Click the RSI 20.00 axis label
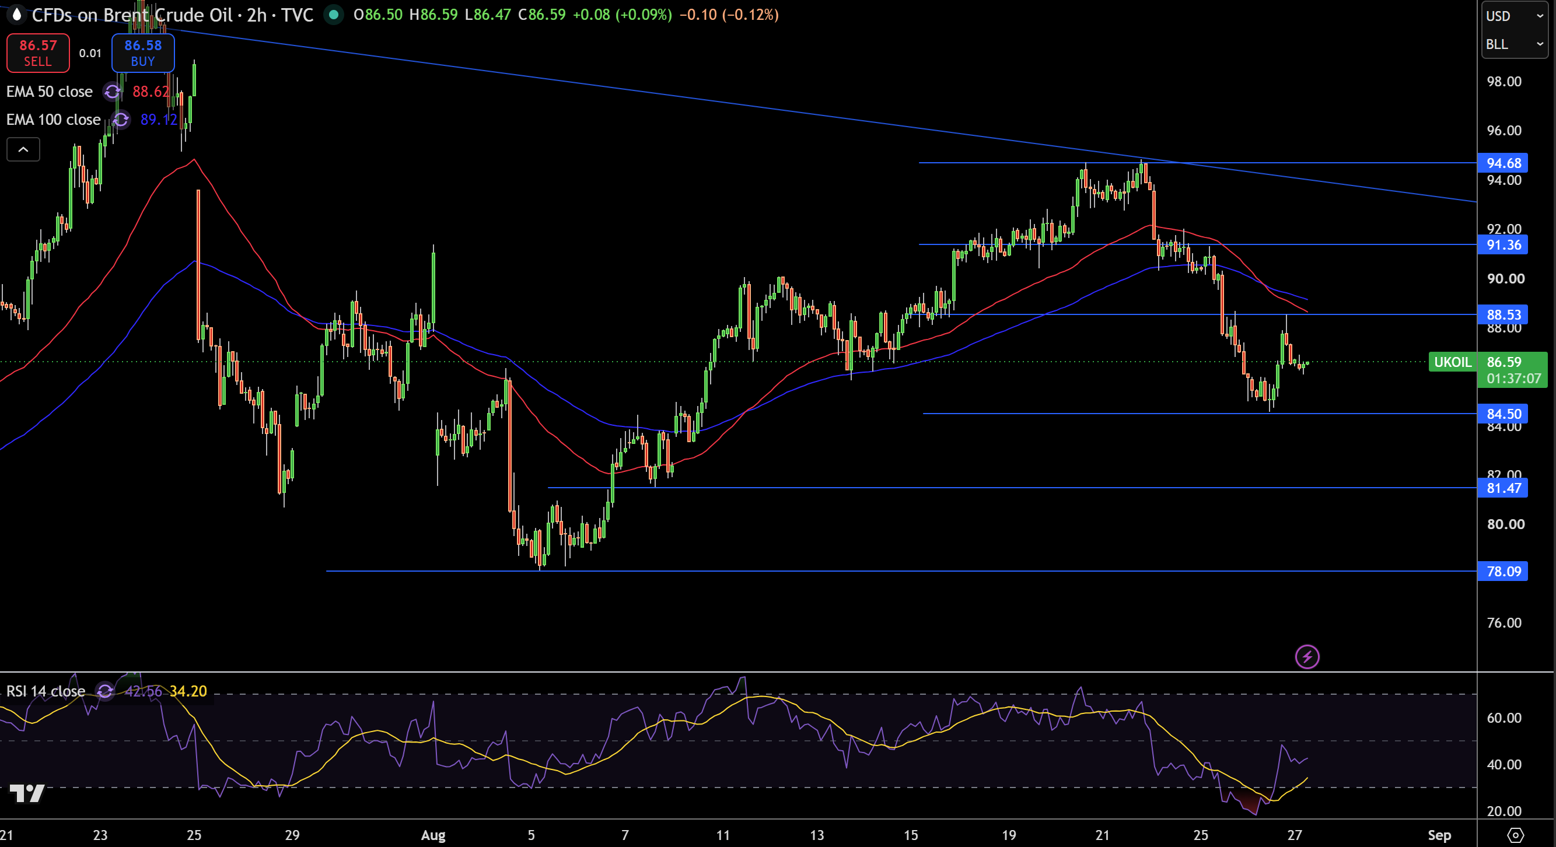The width and height of the screenshot is (1556, 847). 1504,811
